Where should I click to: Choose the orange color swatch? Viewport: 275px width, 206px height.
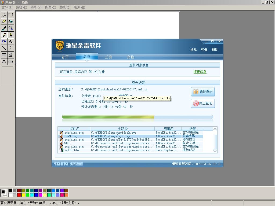coord(66,195)
